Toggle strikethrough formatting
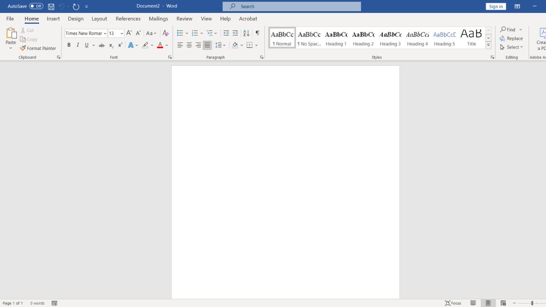This screenshot has width=546, height=307. coord(101,45)
